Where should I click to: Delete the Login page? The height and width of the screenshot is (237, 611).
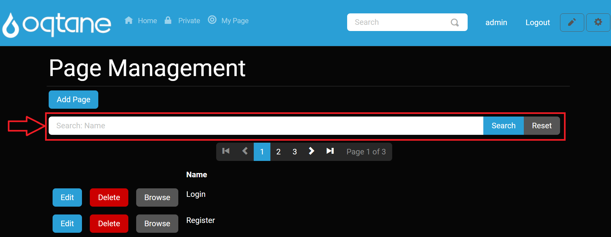(109, 197)
